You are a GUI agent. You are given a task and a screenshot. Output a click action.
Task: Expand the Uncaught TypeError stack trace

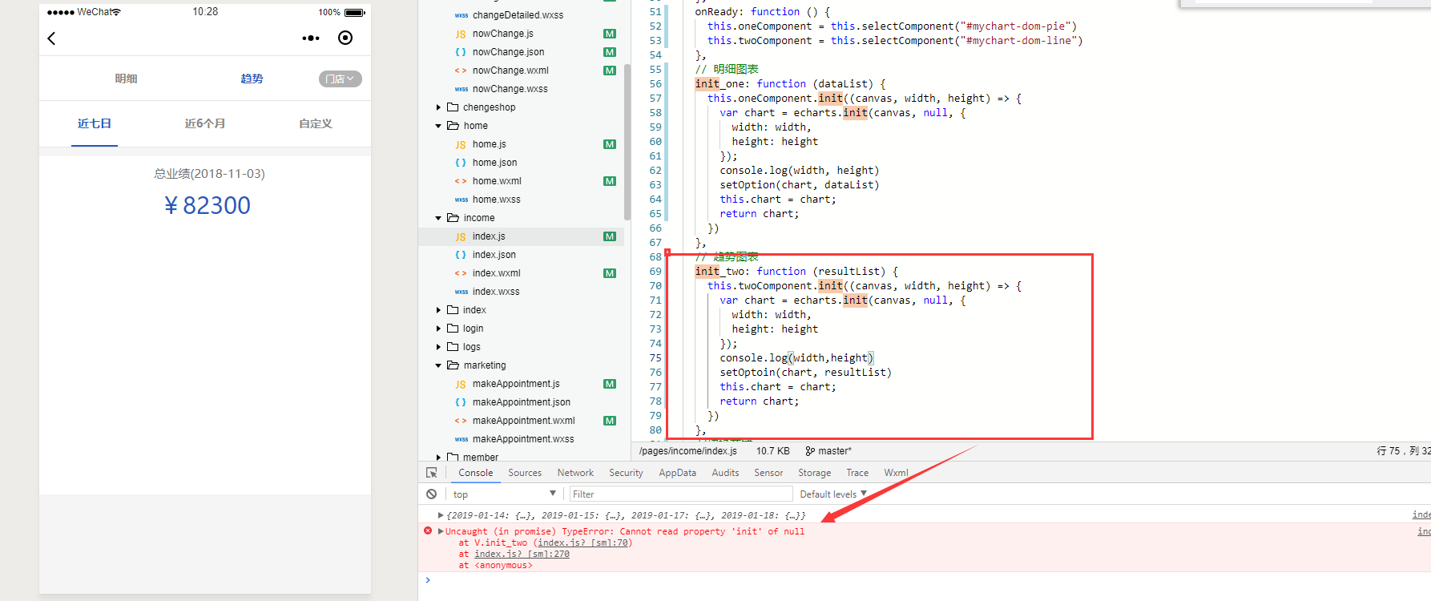[441, 531]
